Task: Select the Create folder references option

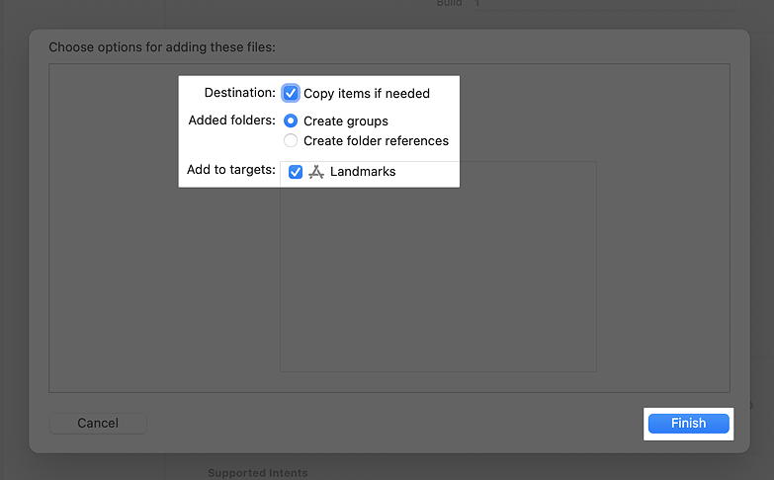Action: (x=291, y=140)
